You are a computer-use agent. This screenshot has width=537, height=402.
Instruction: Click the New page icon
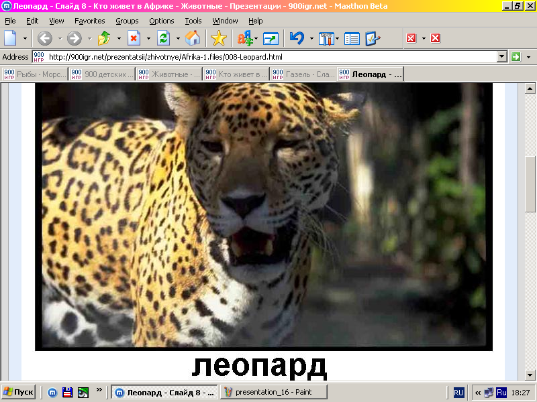11,38
